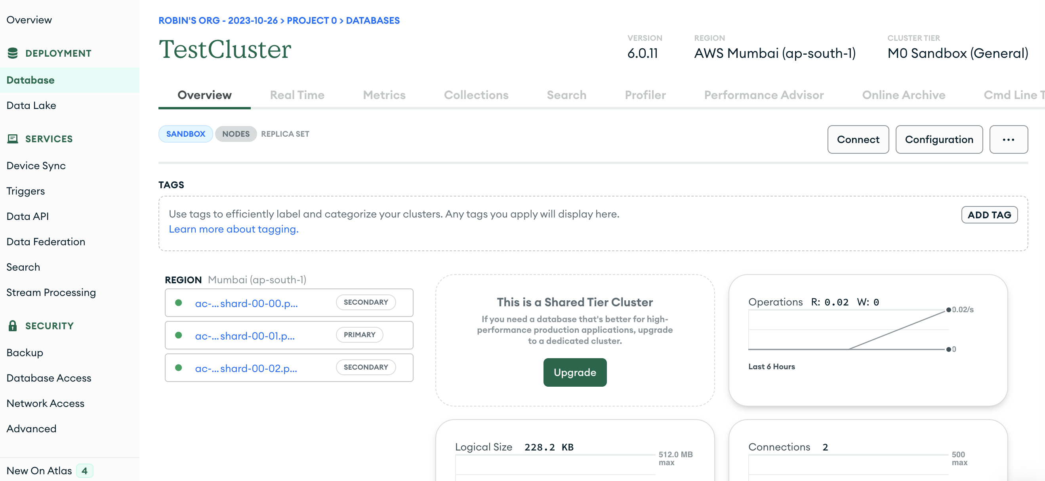Select Database in the sidebar
1045x481 pixels.
click(x=70, y=80)
